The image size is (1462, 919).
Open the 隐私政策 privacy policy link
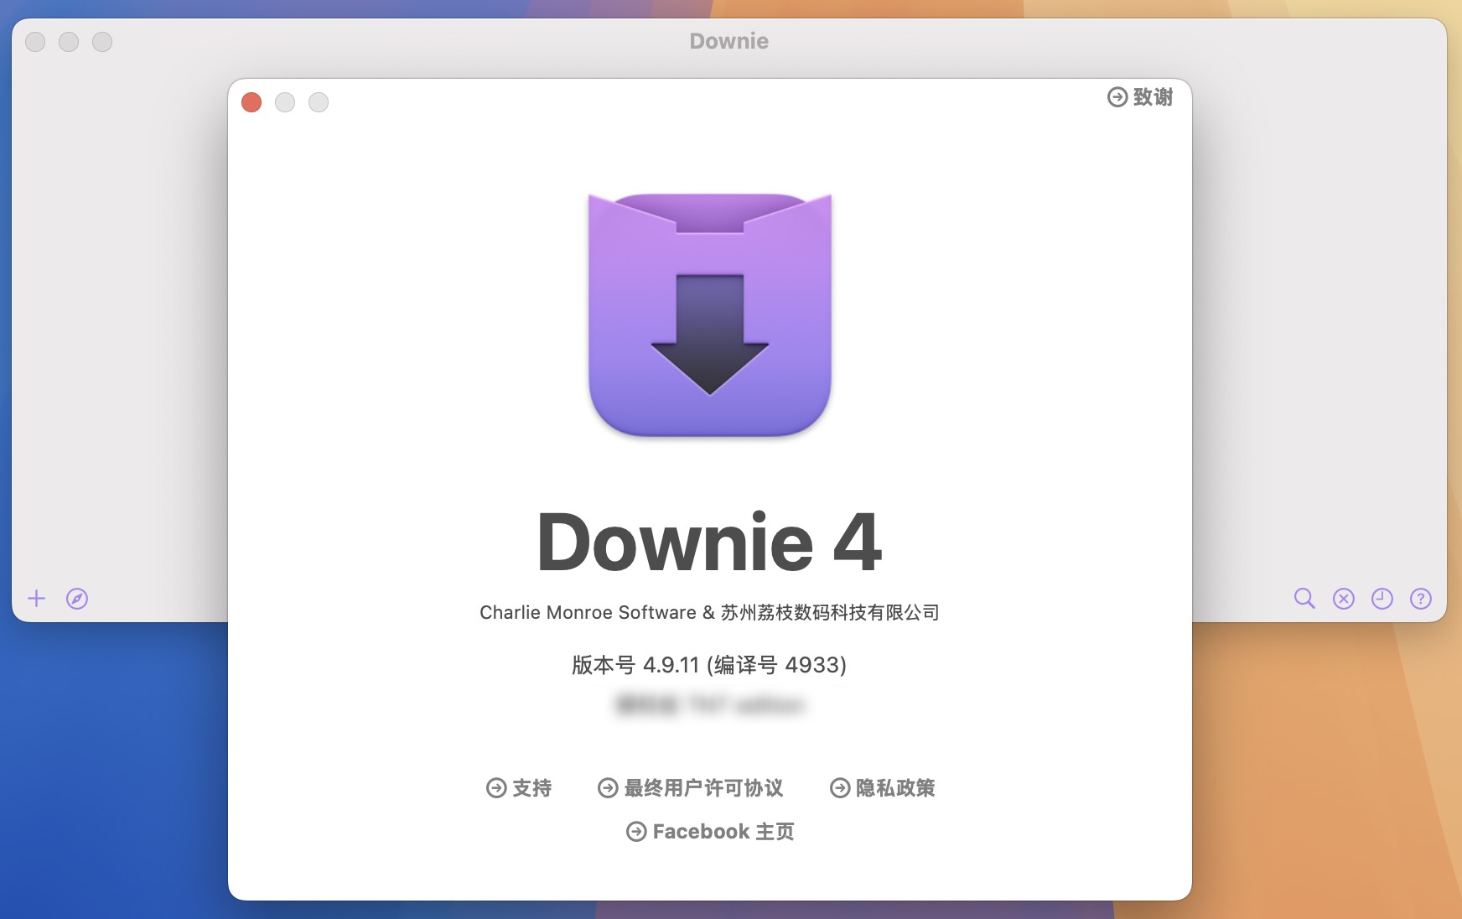tap(883, 788)
